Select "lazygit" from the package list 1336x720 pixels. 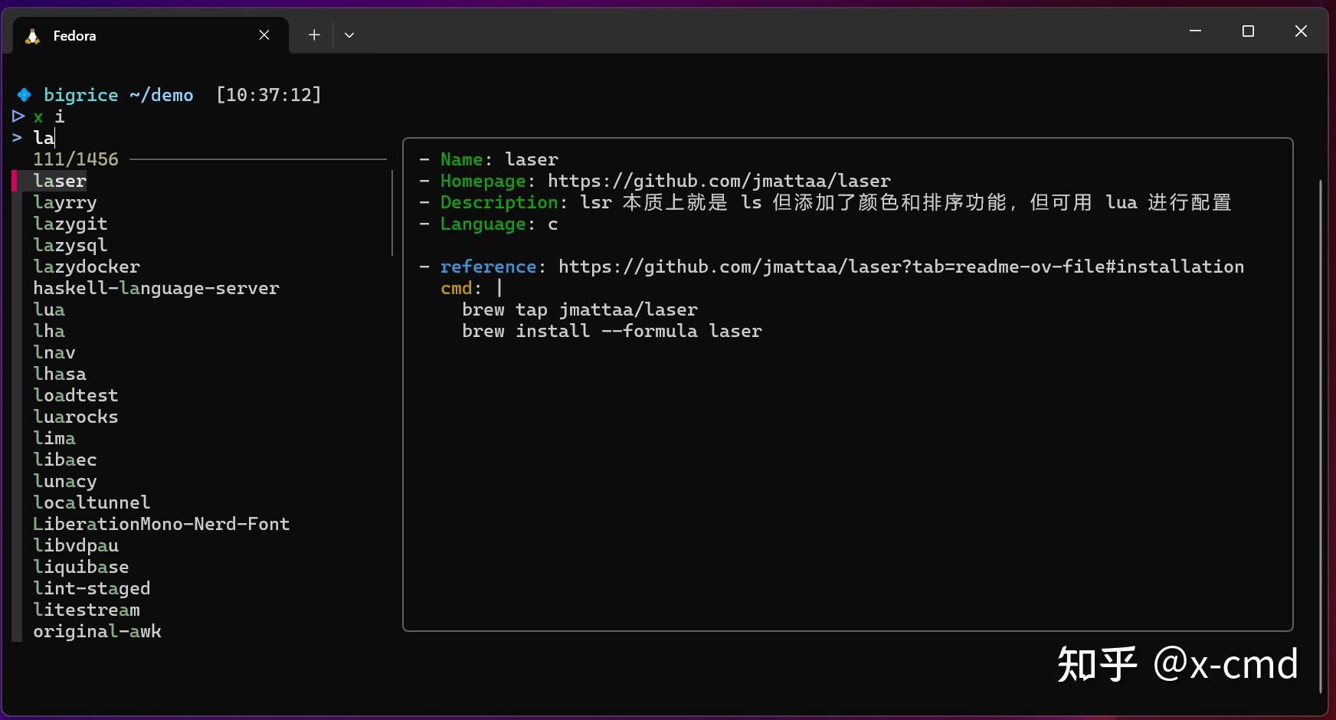(x=70, y=224)
